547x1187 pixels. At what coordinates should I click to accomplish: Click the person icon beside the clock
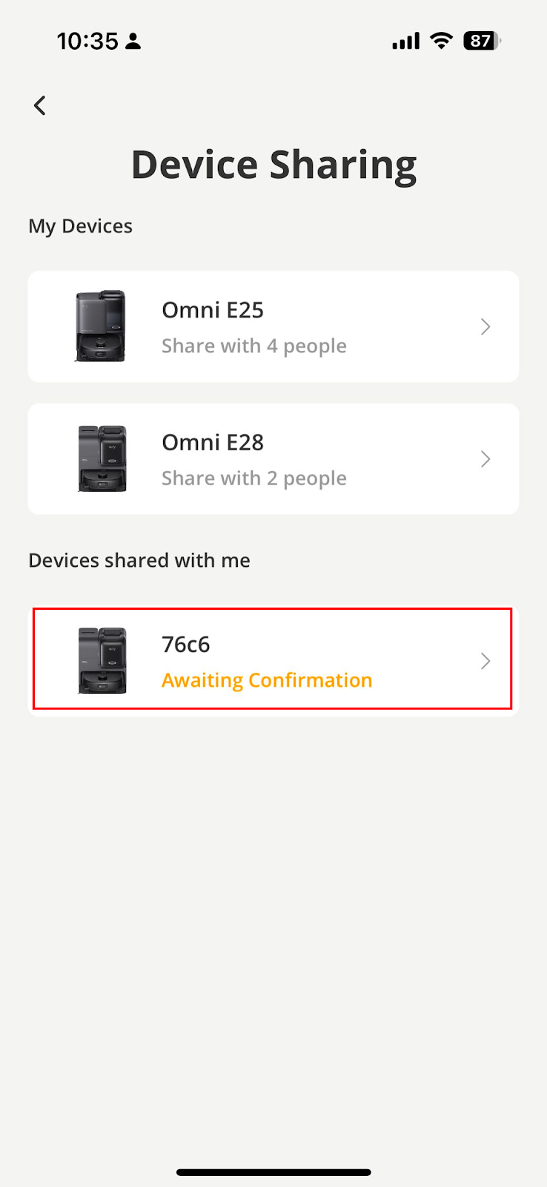(x=133, y=42)
